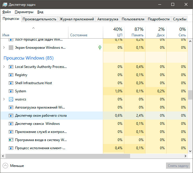
Task: Click the horizontal scrollbar thumb
Action: (x=68, y=156)
